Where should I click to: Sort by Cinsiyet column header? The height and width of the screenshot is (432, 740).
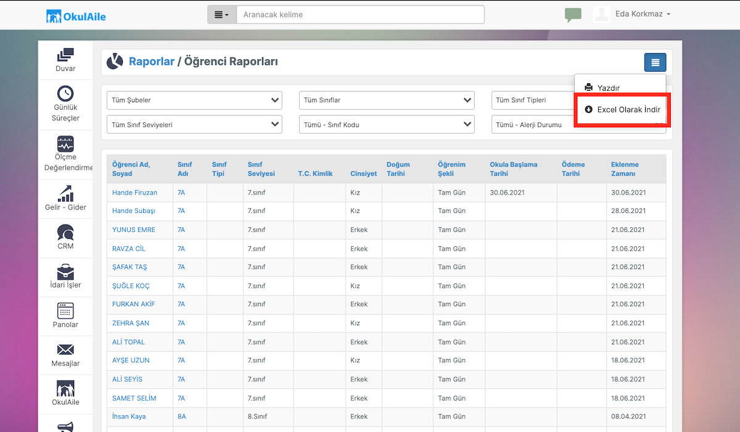(x=364, y=173)
